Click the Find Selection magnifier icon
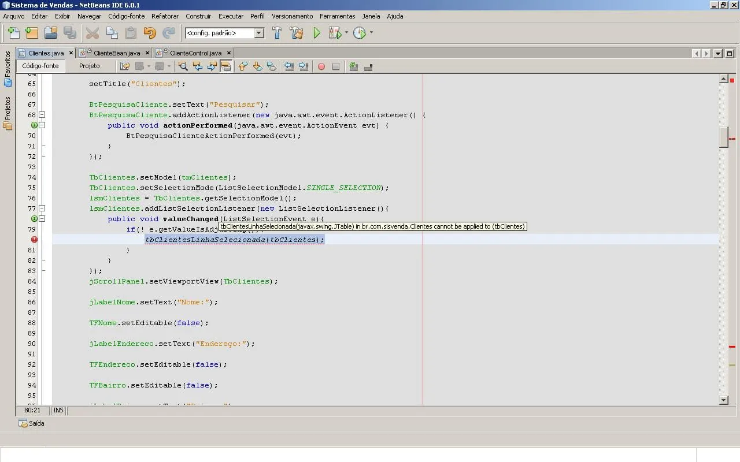The height and width of the screenshot is (462, 740). click(x=183, y=66)
